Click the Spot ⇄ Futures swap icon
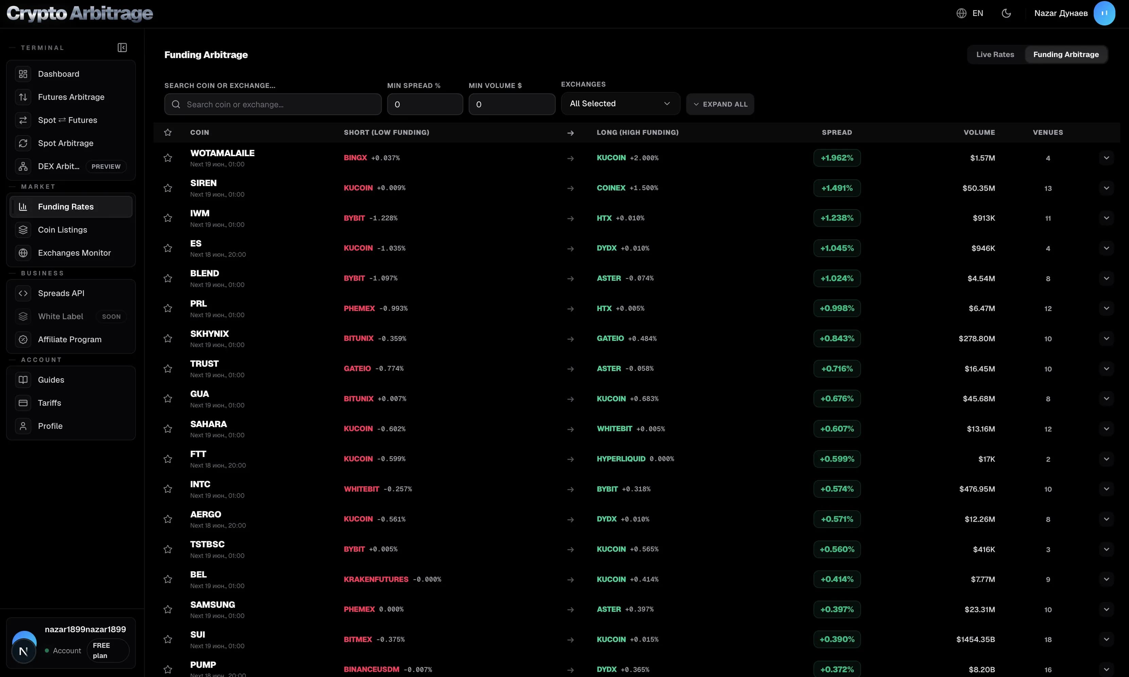The width and height of the screenshot is (1129, 677). 23,120
